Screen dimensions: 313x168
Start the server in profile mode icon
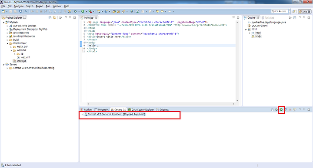click(x=286, y=109)
